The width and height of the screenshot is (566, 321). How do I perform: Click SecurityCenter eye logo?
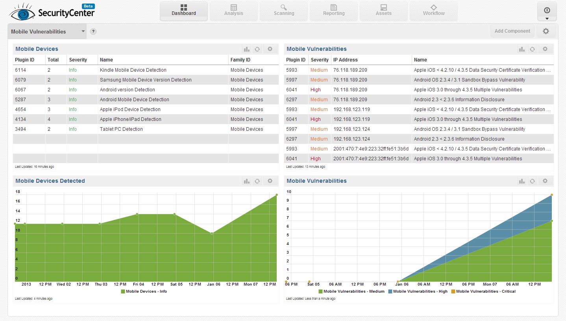(x=22, y=12)
